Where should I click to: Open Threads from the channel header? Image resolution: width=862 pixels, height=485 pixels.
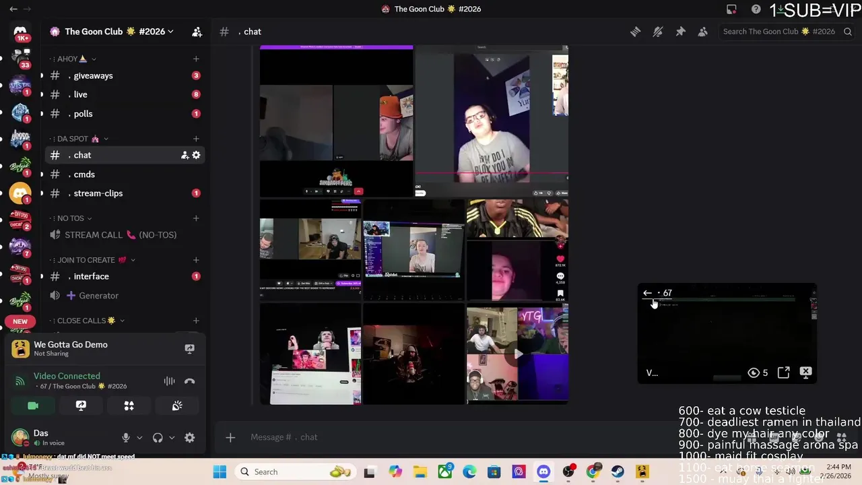point(635,32)
